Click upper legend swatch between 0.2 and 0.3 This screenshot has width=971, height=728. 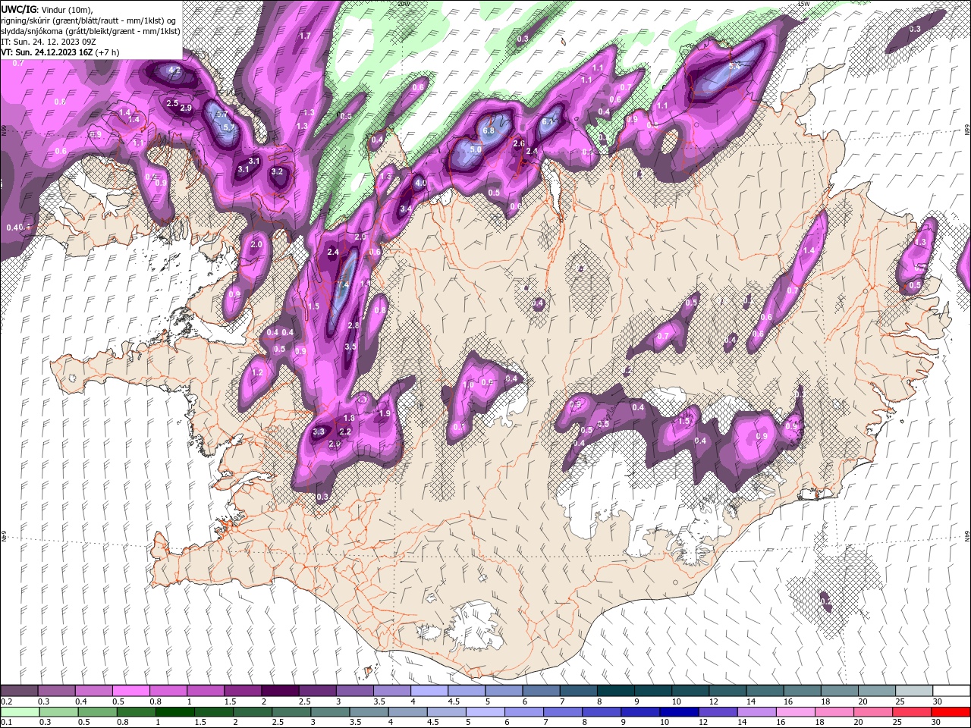[x=19, y=691]
